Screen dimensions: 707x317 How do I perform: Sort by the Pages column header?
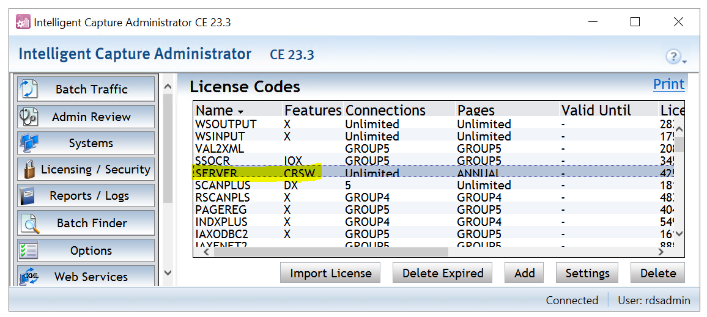(507, 111)
